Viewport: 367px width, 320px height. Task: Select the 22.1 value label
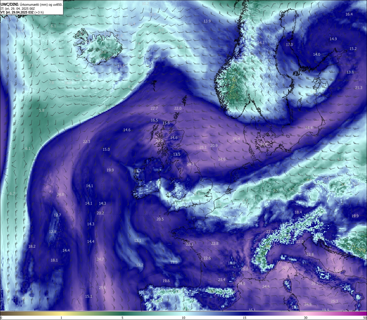190,244
